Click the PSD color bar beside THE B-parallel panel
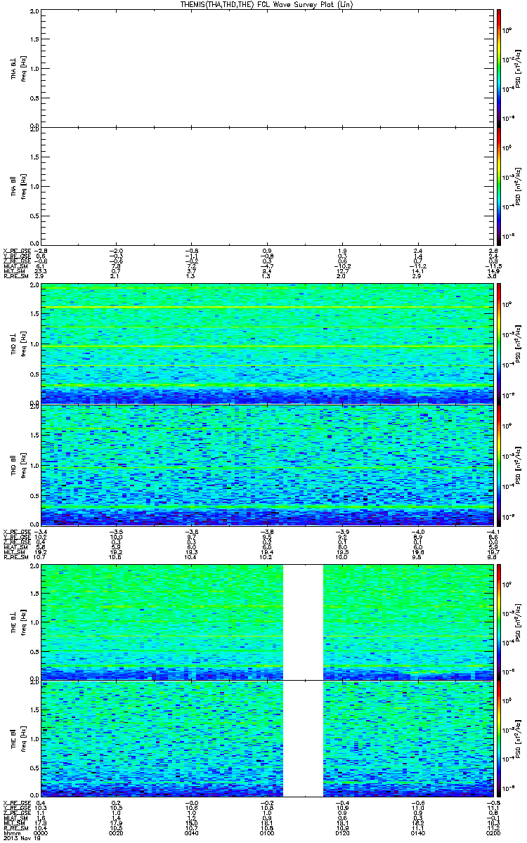The image size is (527, 843). point(499,738)
